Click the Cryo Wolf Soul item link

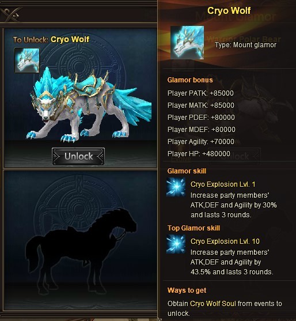coord(213,303)
